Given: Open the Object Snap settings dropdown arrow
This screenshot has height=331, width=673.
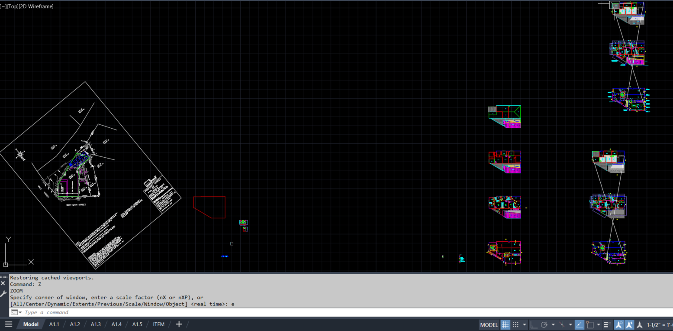Looking at the screenshot, I should click(599, 325).
